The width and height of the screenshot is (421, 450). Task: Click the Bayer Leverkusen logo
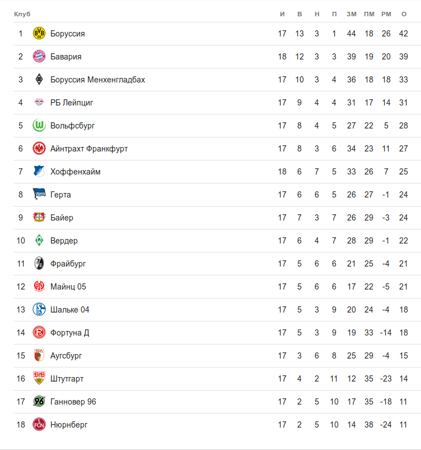tap(39, 218)
